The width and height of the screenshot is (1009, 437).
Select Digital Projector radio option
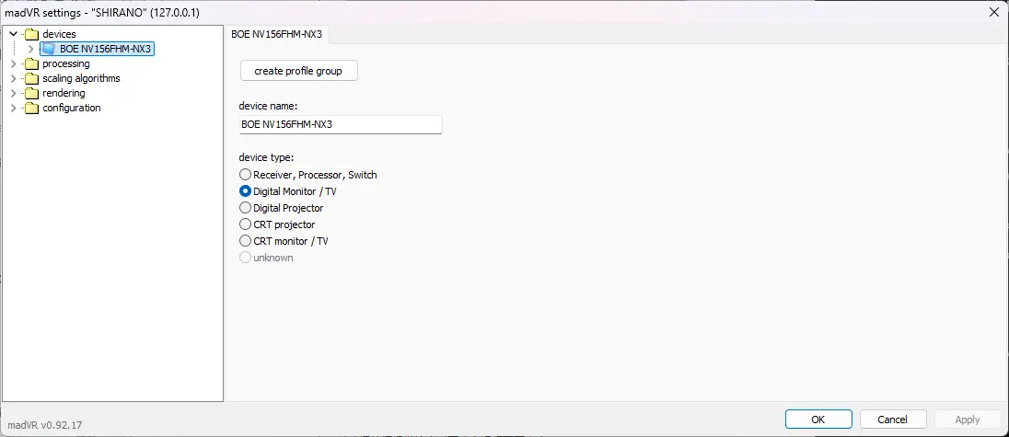click(x=245, y=208)
